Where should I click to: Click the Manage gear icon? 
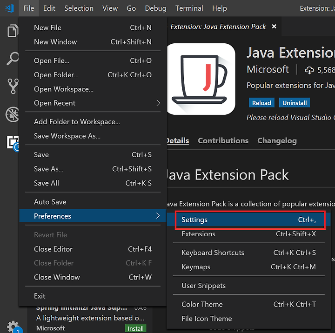click(13, 327)
